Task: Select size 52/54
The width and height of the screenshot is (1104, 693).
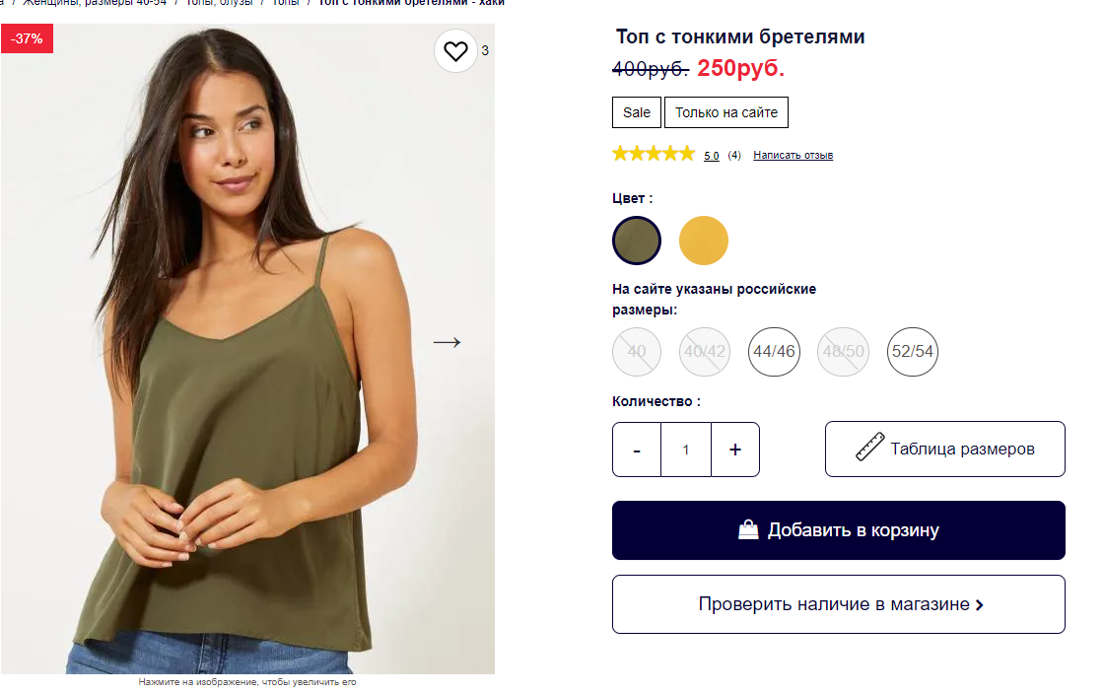Action: pos(912,352)
